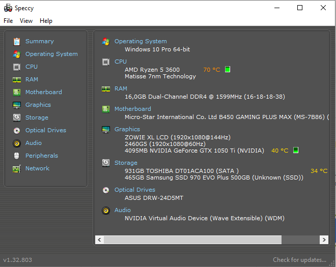
Task: Click the NVIDIA GeForce GTX 1050 Ti entry
Action: click(194, 151)
